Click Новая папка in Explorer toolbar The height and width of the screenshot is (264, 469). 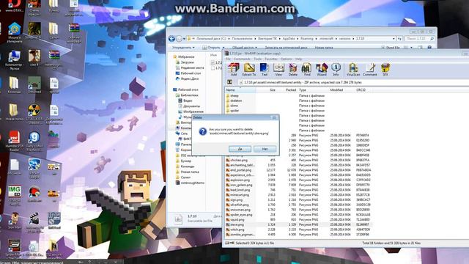click(x=324, y=47)
